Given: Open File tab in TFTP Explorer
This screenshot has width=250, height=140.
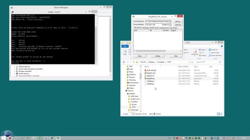Looking at the screenshot, I should coord(125,46).
